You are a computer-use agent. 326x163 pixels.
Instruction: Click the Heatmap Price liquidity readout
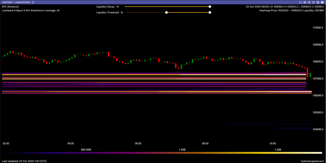pyautogui.click(x=291, y=11)
